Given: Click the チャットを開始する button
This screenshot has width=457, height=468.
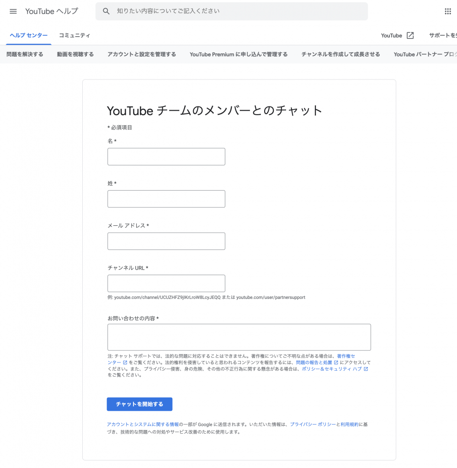Looking at the screenshot, I should point(140,404).
